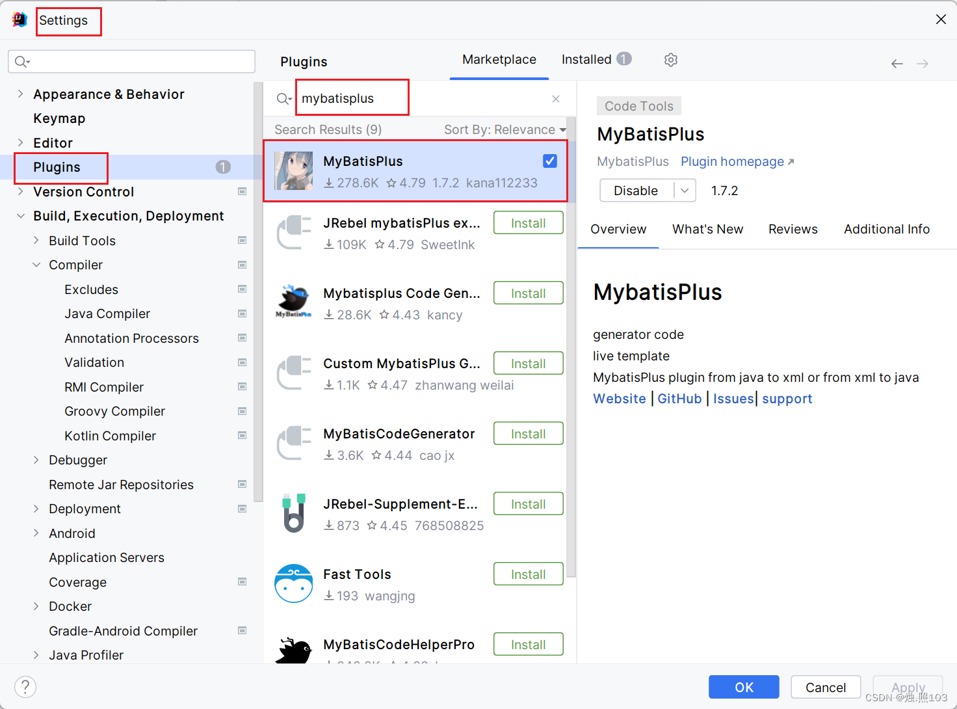The width and height of the screenshot is (957, 709).
Task: Click the Java Compiler project-level marker icon
Action: pyautogui.click(x=243, y=314)
